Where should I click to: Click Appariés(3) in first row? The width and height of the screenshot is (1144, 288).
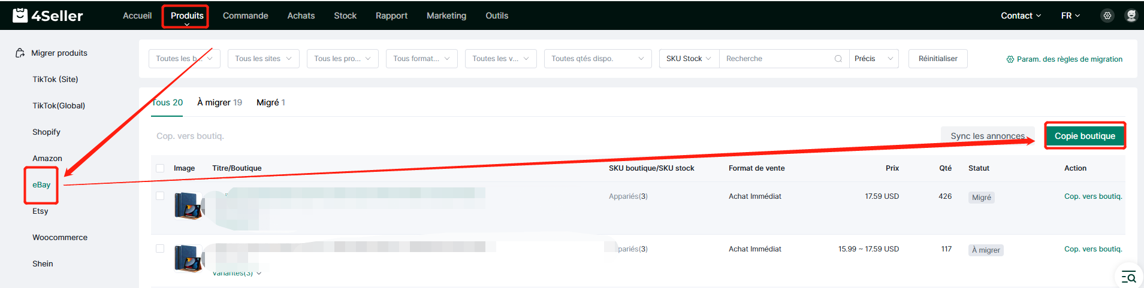(628, 196)
